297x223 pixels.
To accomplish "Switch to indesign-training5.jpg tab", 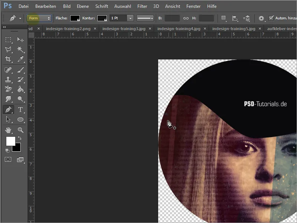I will [x=234, y=29].
